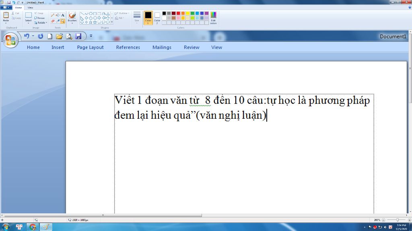Choose the Five-point star shape
Viewport: 412px width, 231px height.
coord(91,22)
